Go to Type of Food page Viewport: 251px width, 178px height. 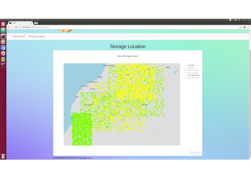tap(18, 36)
